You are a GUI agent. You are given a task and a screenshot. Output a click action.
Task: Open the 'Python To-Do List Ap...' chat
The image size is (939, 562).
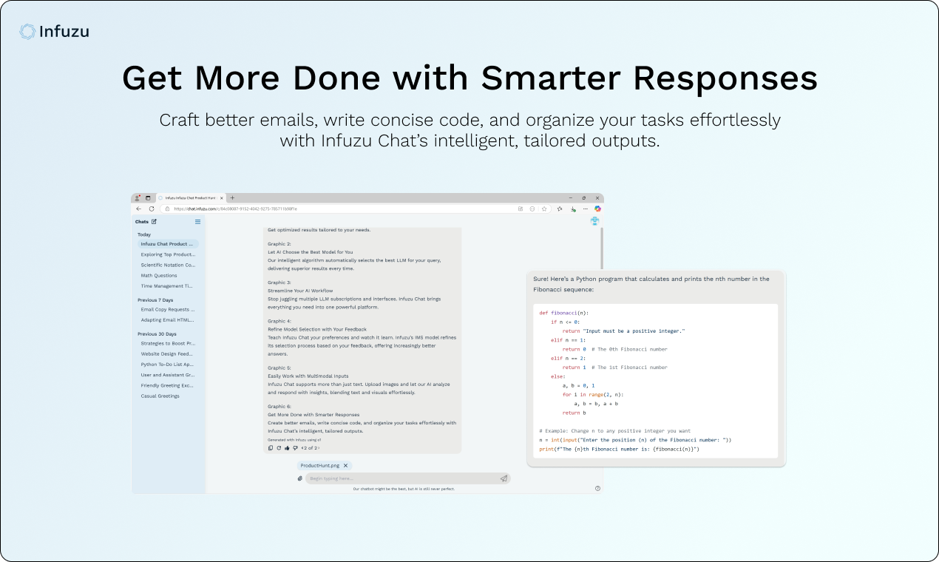click(168, 365)
